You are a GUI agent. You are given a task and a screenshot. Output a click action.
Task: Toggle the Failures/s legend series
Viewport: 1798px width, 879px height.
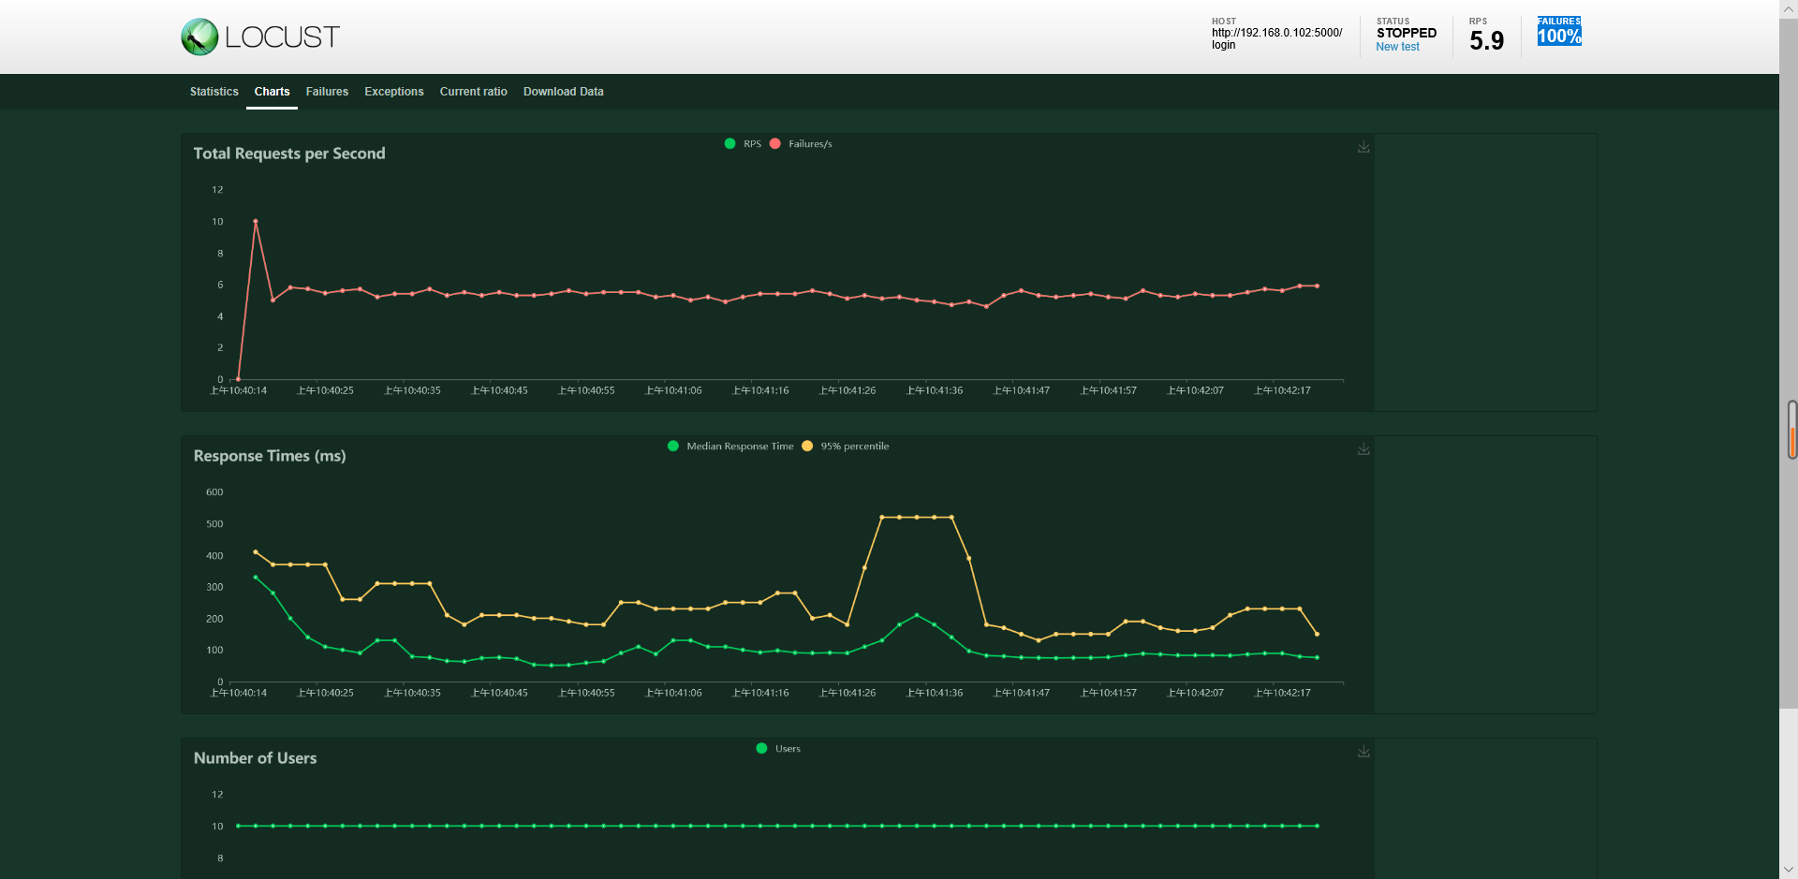point(801,144)
